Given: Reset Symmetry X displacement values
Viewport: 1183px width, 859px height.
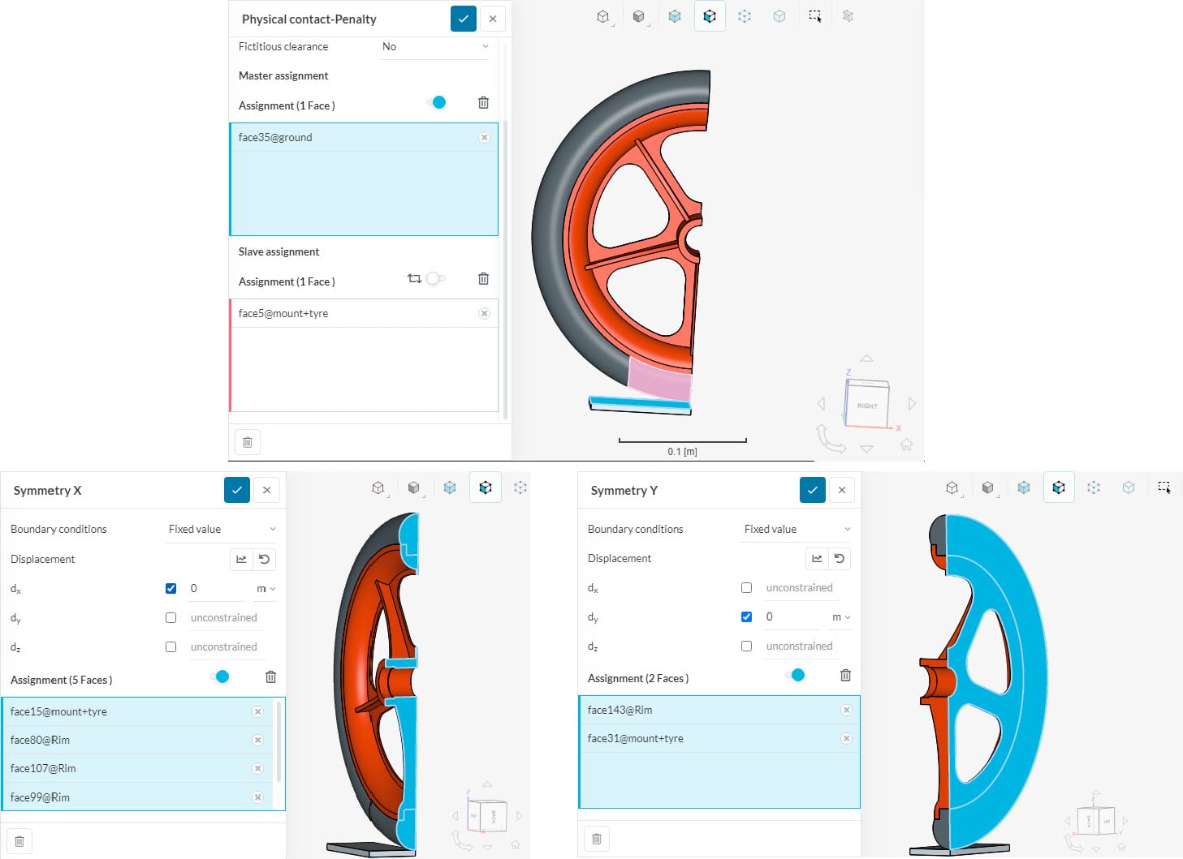Looking at the screenshot, I should click(x=264, y=559).
